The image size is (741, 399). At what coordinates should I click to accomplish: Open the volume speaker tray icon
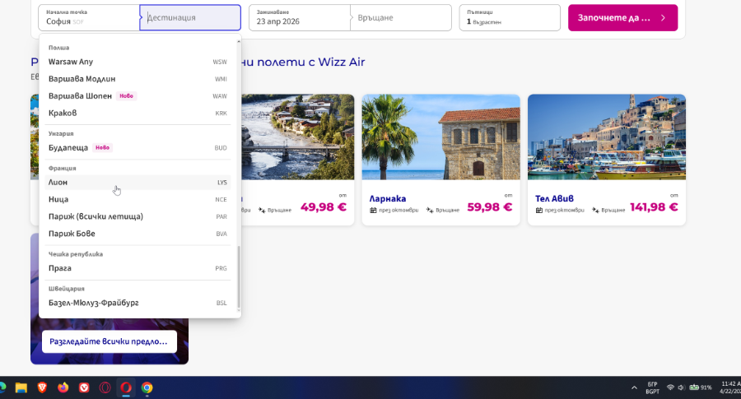tap(681, 387)
